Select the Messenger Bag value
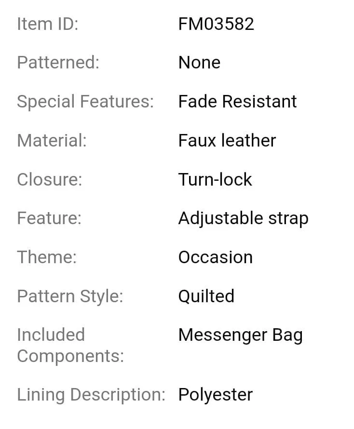Image resolution: width=354 pixels, height=429 pixels. [x=240, y=335]
